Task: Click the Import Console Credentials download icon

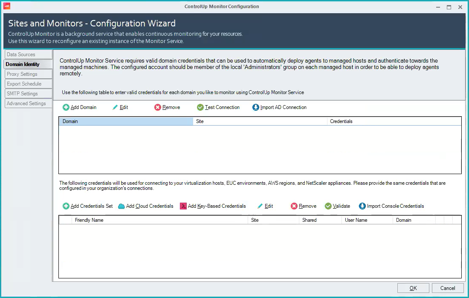Action: tap(362, 206)
